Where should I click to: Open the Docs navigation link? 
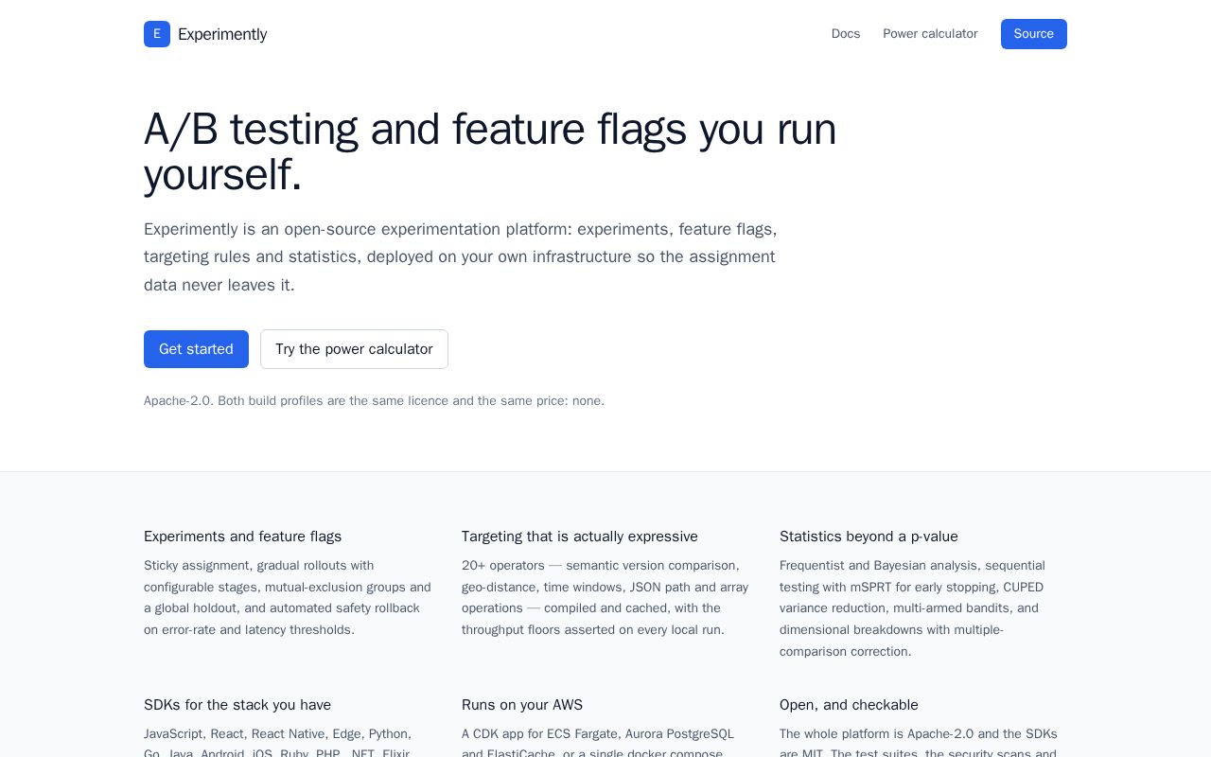[x=846, y=34]
